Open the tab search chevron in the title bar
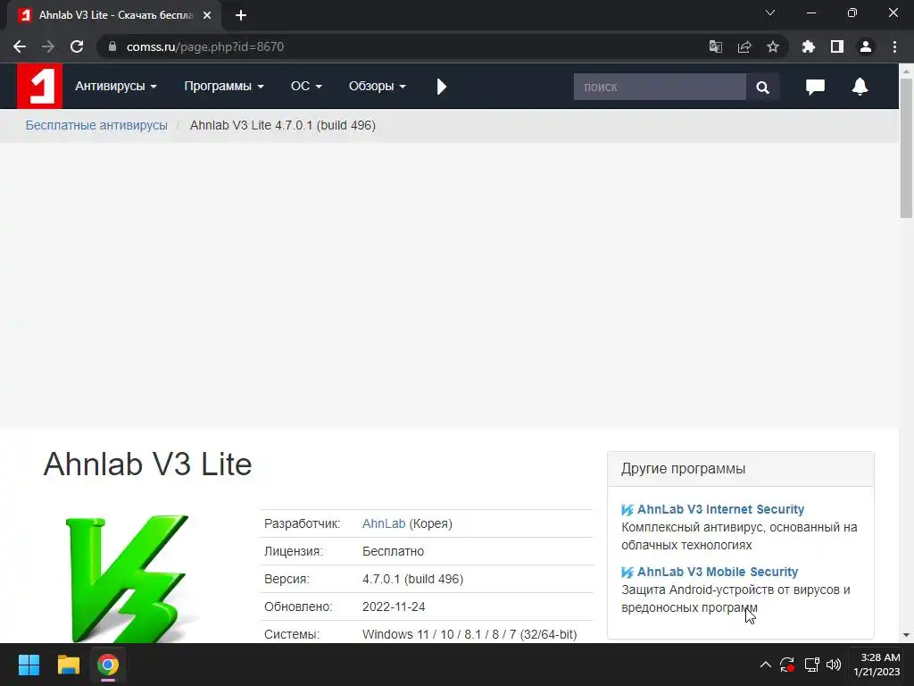914x686 pixels. point(770,13)
